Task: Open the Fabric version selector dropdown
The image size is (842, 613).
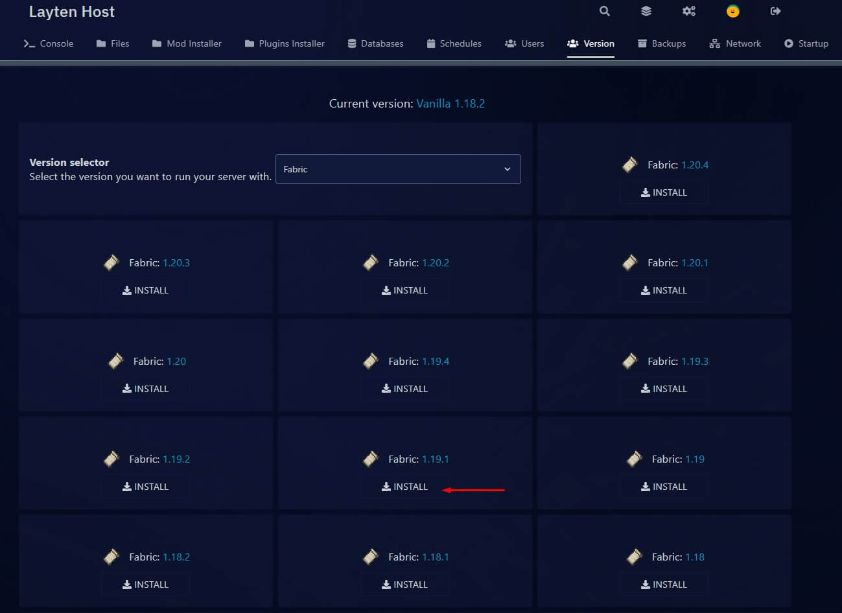Action: (x=397, y=169)
